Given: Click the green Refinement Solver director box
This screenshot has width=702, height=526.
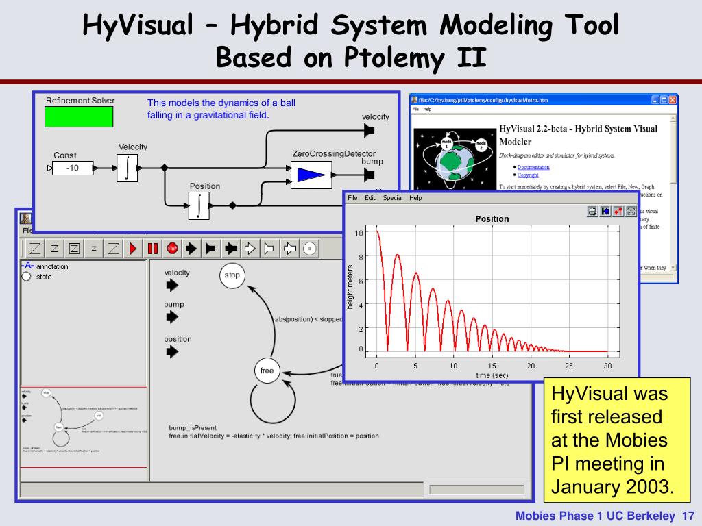Looking at the screenshot, I should [79, 116].
